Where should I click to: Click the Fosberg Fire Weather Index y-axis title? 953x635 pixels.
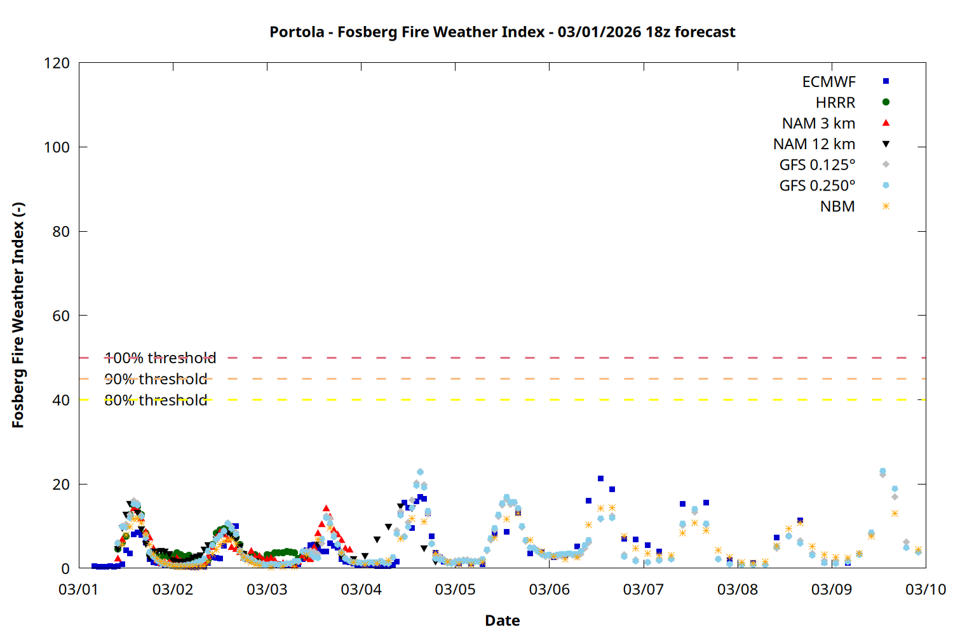[x=18, y=315]
